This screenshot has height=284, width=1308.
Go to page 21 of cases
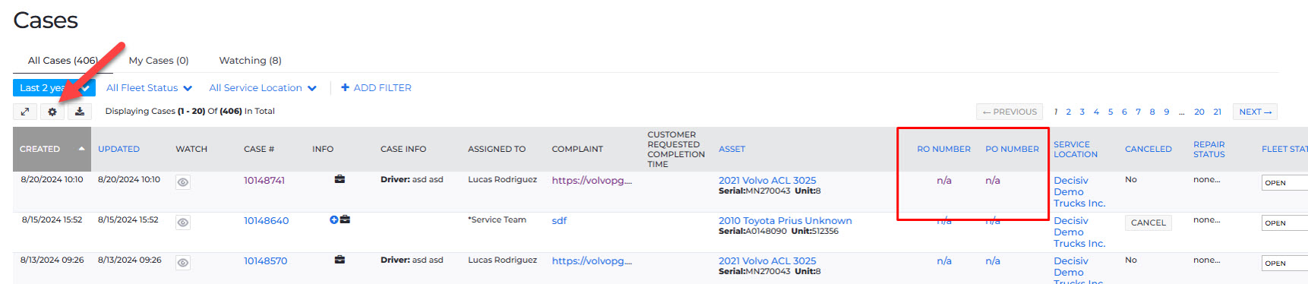tap(1217, 112)
